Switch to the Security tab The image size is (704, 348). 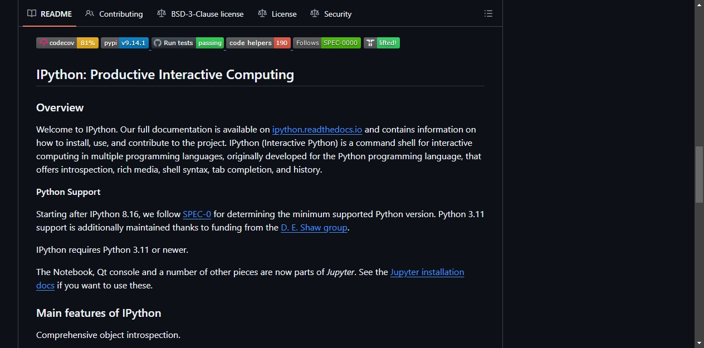click(331, 14)
